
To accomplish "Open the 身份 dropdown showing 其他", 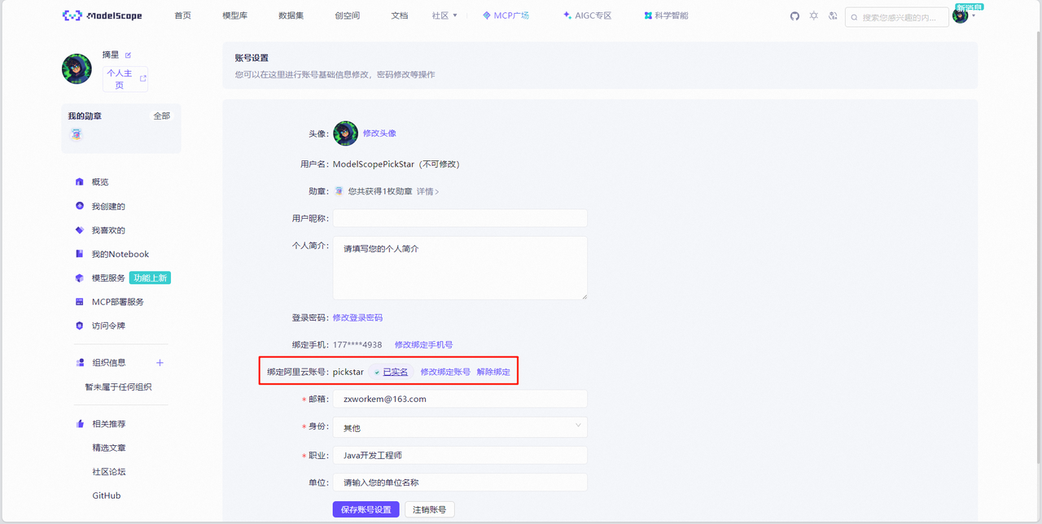I will [x=460, y=427].
